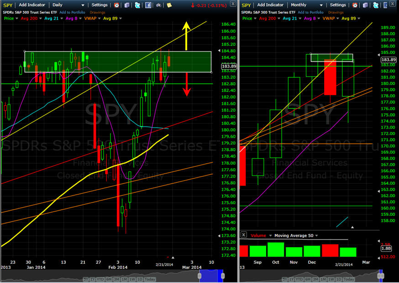Expand Avg 21 options in Monthly chart

click(x=300, y=18)
